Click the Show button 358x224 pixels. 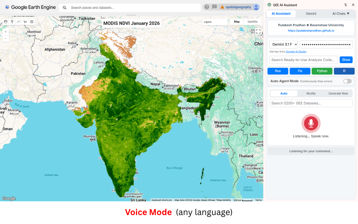pos(346,60)
